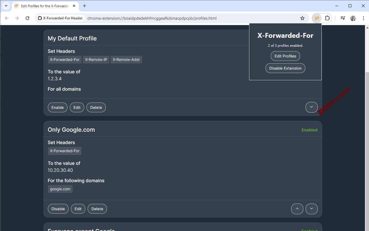Click '2 of 3 profiles enabled' text
Viewport: 369px width, 231px height.
[x=285, y=46]
